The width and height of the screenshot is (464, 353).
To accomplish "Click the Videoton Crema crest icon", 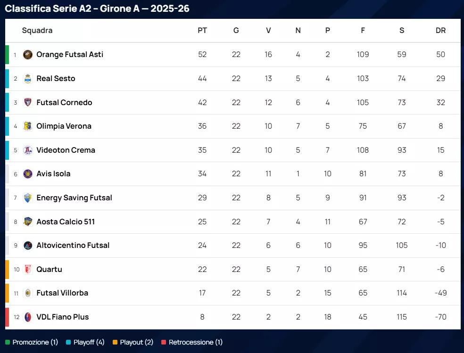I will click(28, 150).
